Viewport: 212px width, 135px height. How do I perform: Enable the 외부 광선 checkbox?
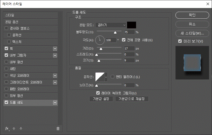(6, 96)
